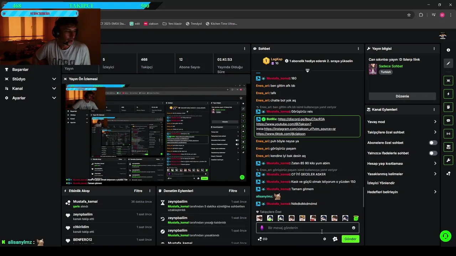Open the Trendyol bookmark
The height and width of the screenshot is (256, 456).
click(x=193, y=24)
